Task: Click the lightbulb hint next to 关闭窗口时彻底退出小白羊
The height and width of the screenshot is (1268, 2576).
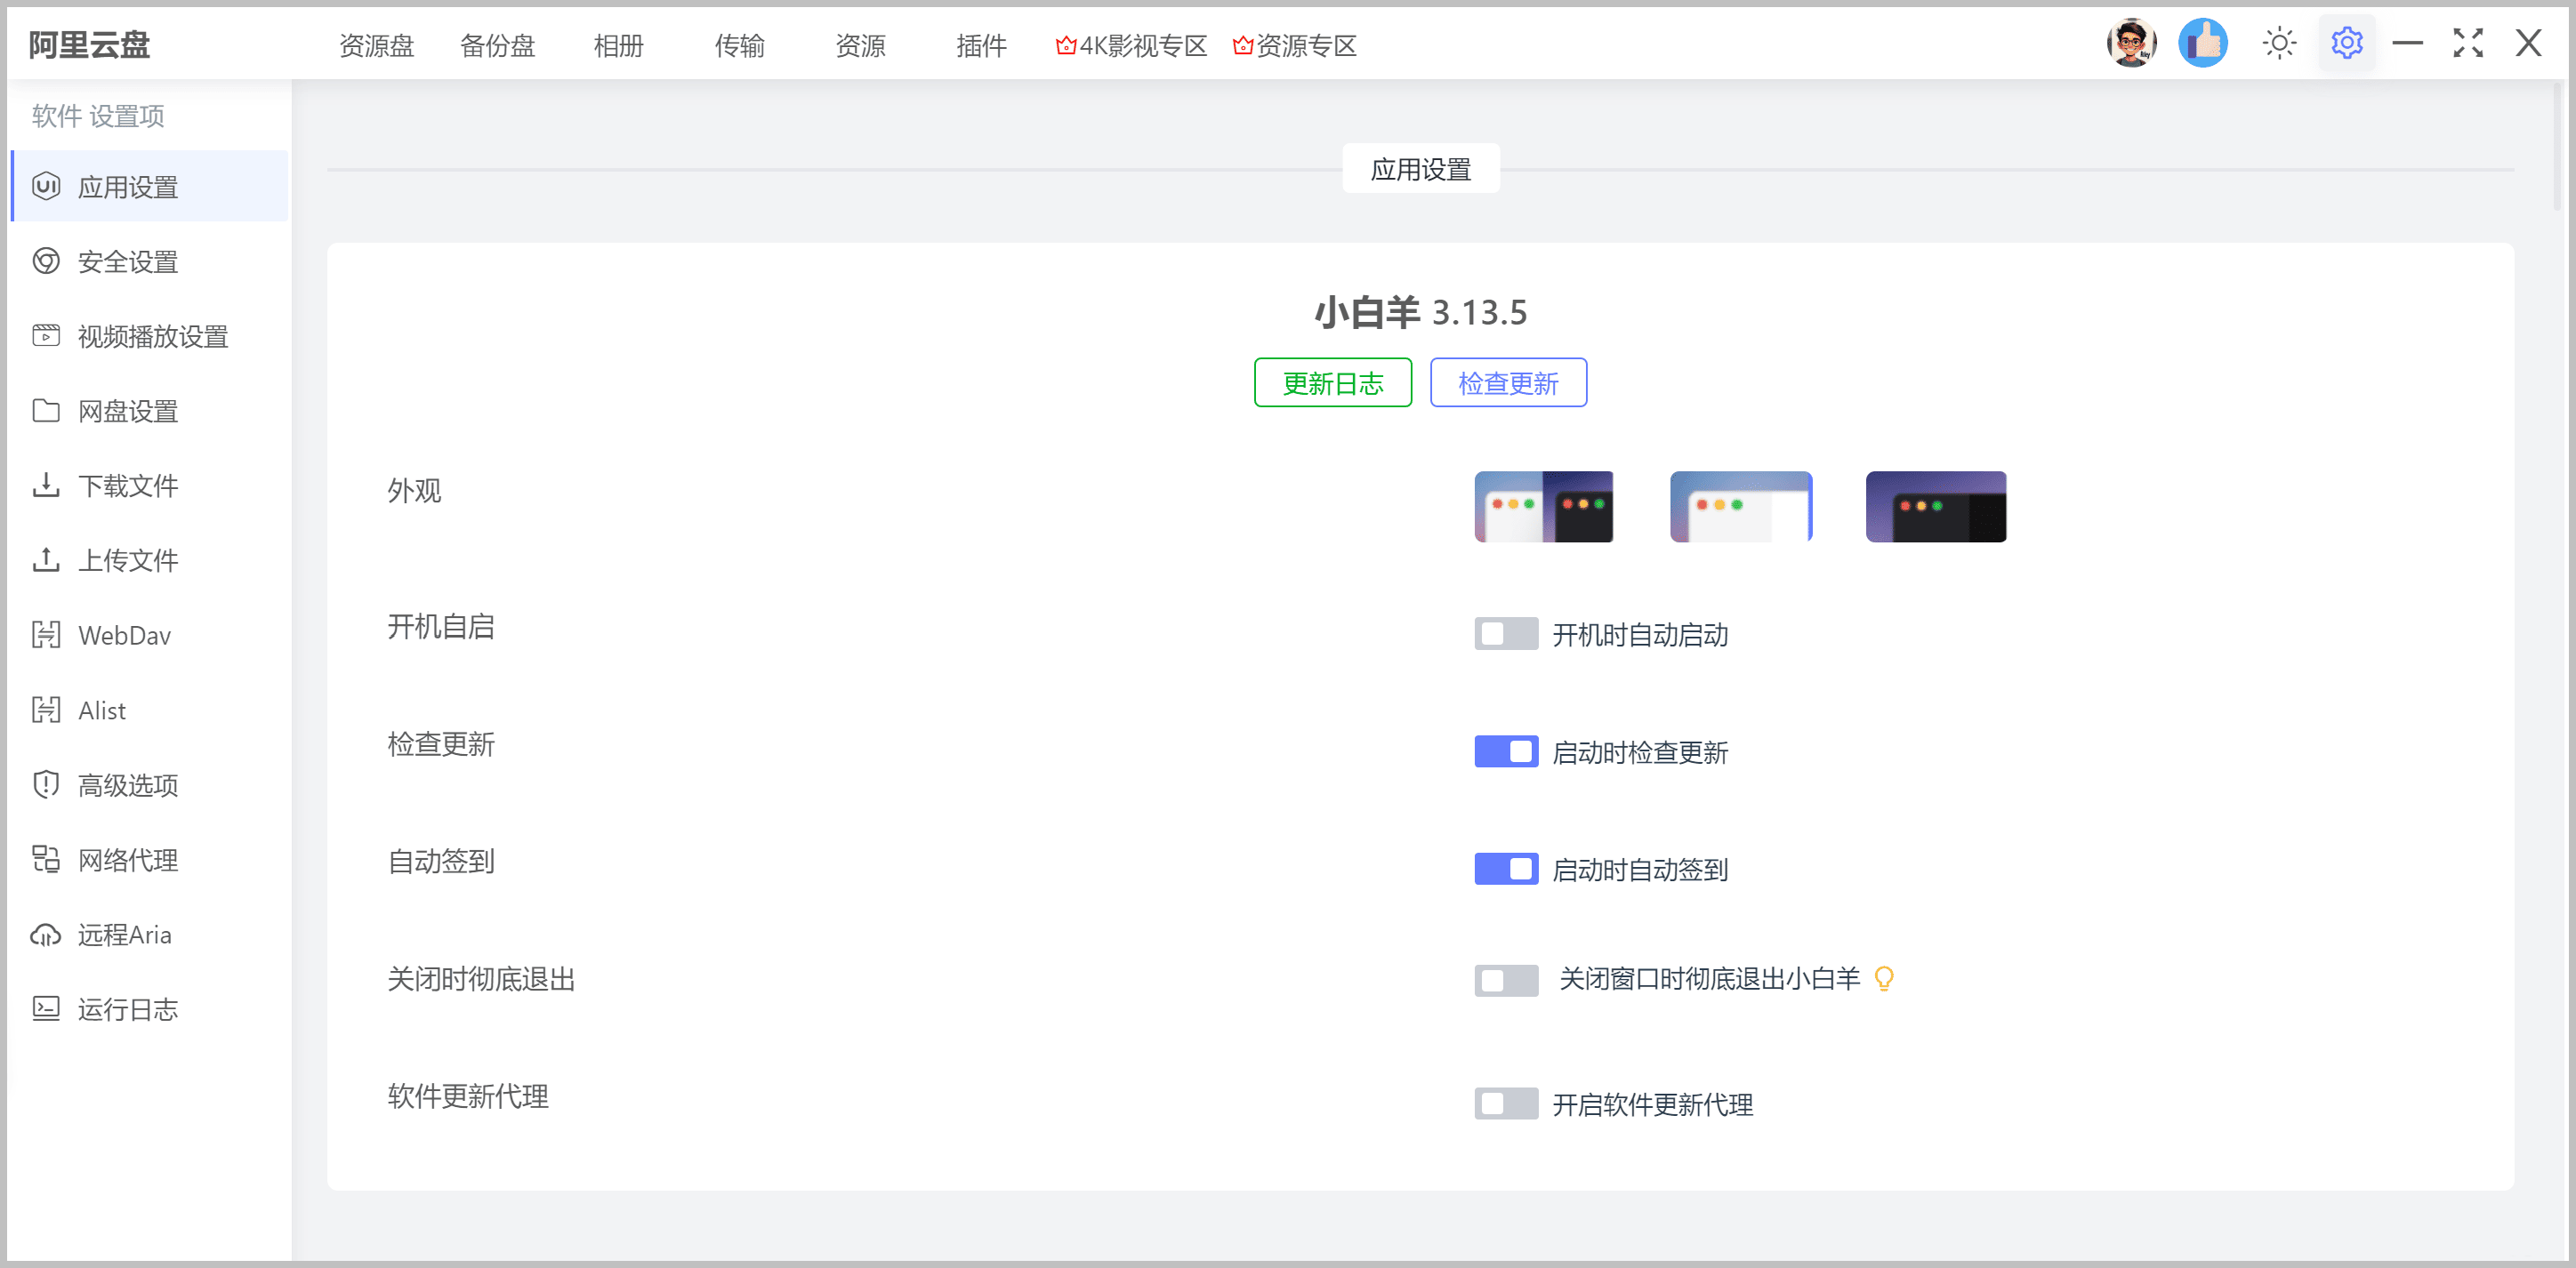Action: pos(1884,979)
